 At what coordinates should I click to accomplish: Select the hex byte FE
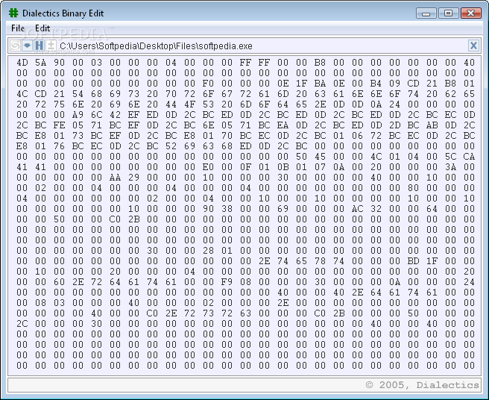coord(59,125)
